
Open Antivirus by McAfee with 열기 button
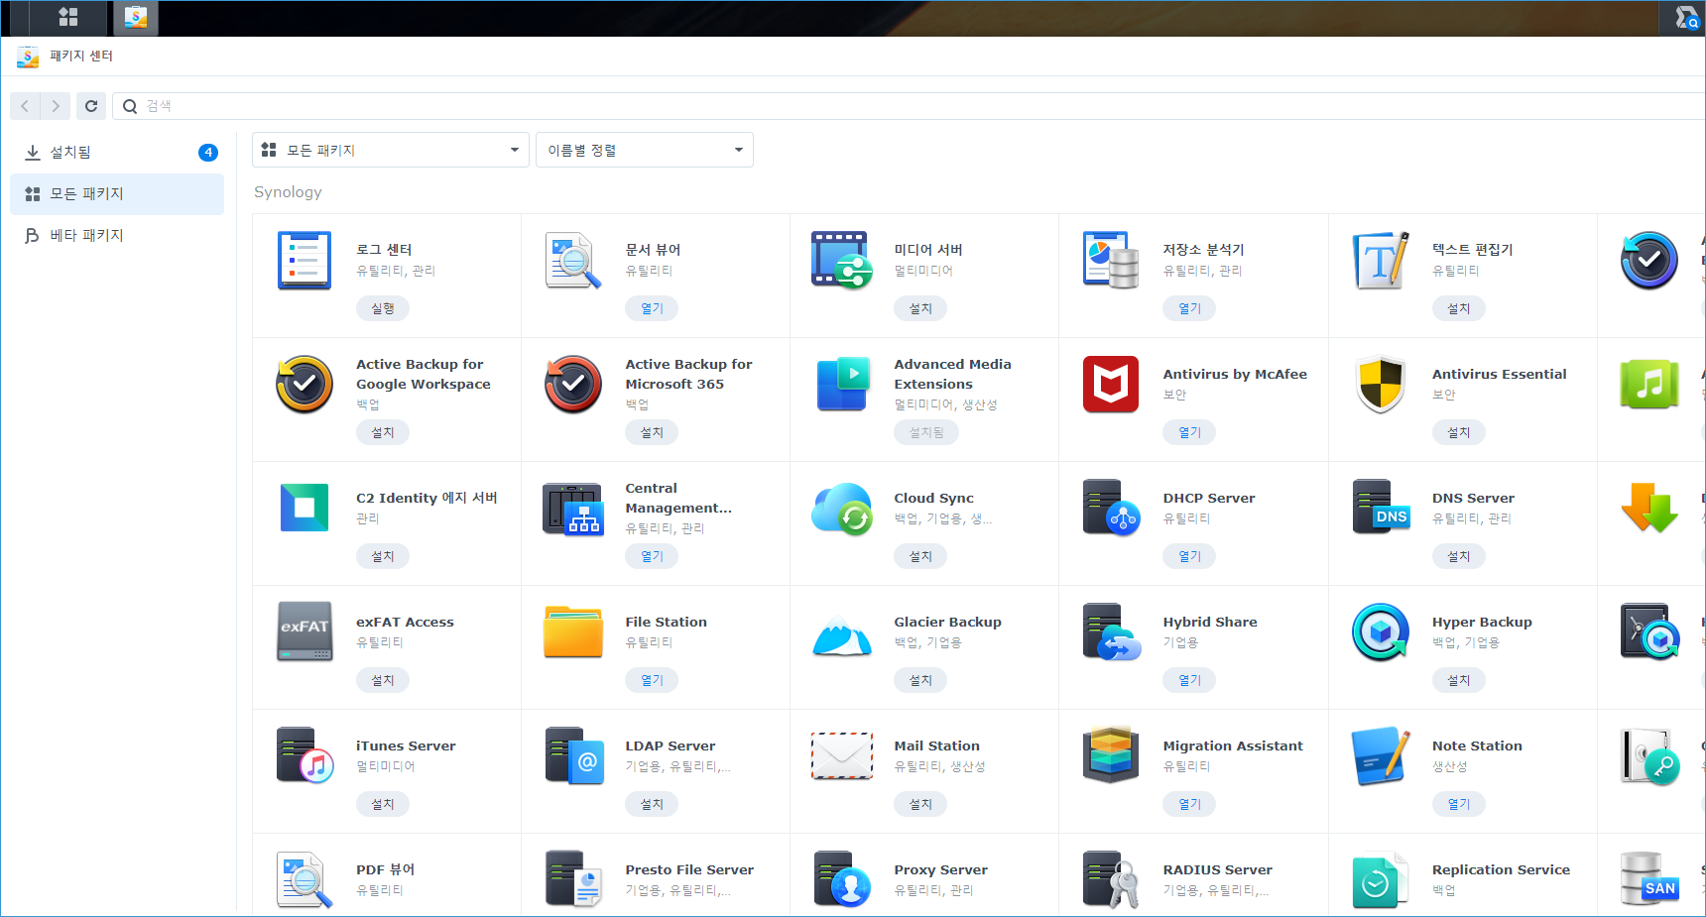tap(1189, 432)
